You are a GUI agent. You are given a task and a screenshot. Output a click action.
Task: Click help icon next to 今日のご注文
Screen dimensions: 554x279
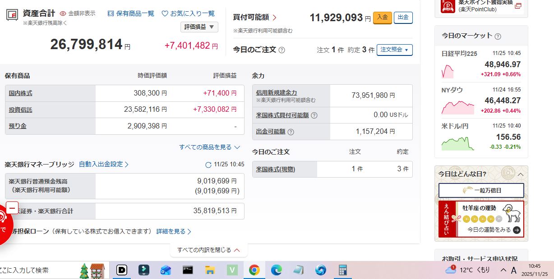[x=282, y=50]
